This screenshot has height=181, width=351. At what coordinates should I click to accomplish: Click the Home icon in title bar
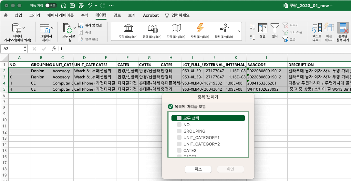point(64,5)
